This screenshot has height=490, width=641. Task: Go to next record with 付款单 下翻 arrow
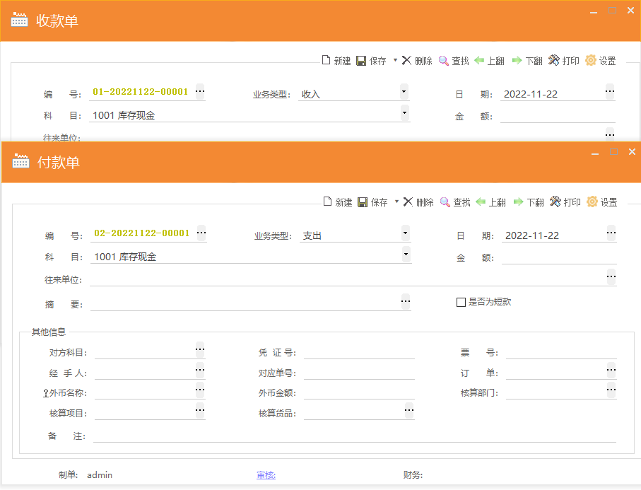(x=518, y=202)
